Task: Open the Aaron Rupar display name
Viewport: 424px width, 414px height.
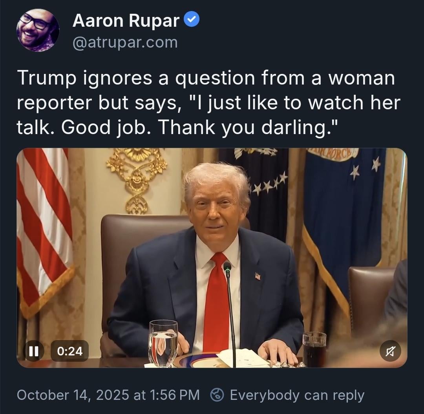Action: (x=126, y=20)
